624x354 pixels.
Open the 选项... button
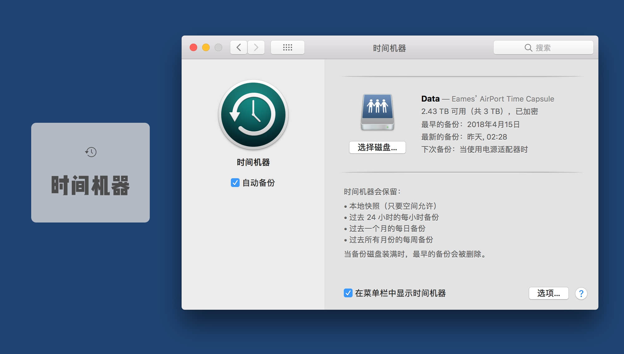click(x=548, y=293)
